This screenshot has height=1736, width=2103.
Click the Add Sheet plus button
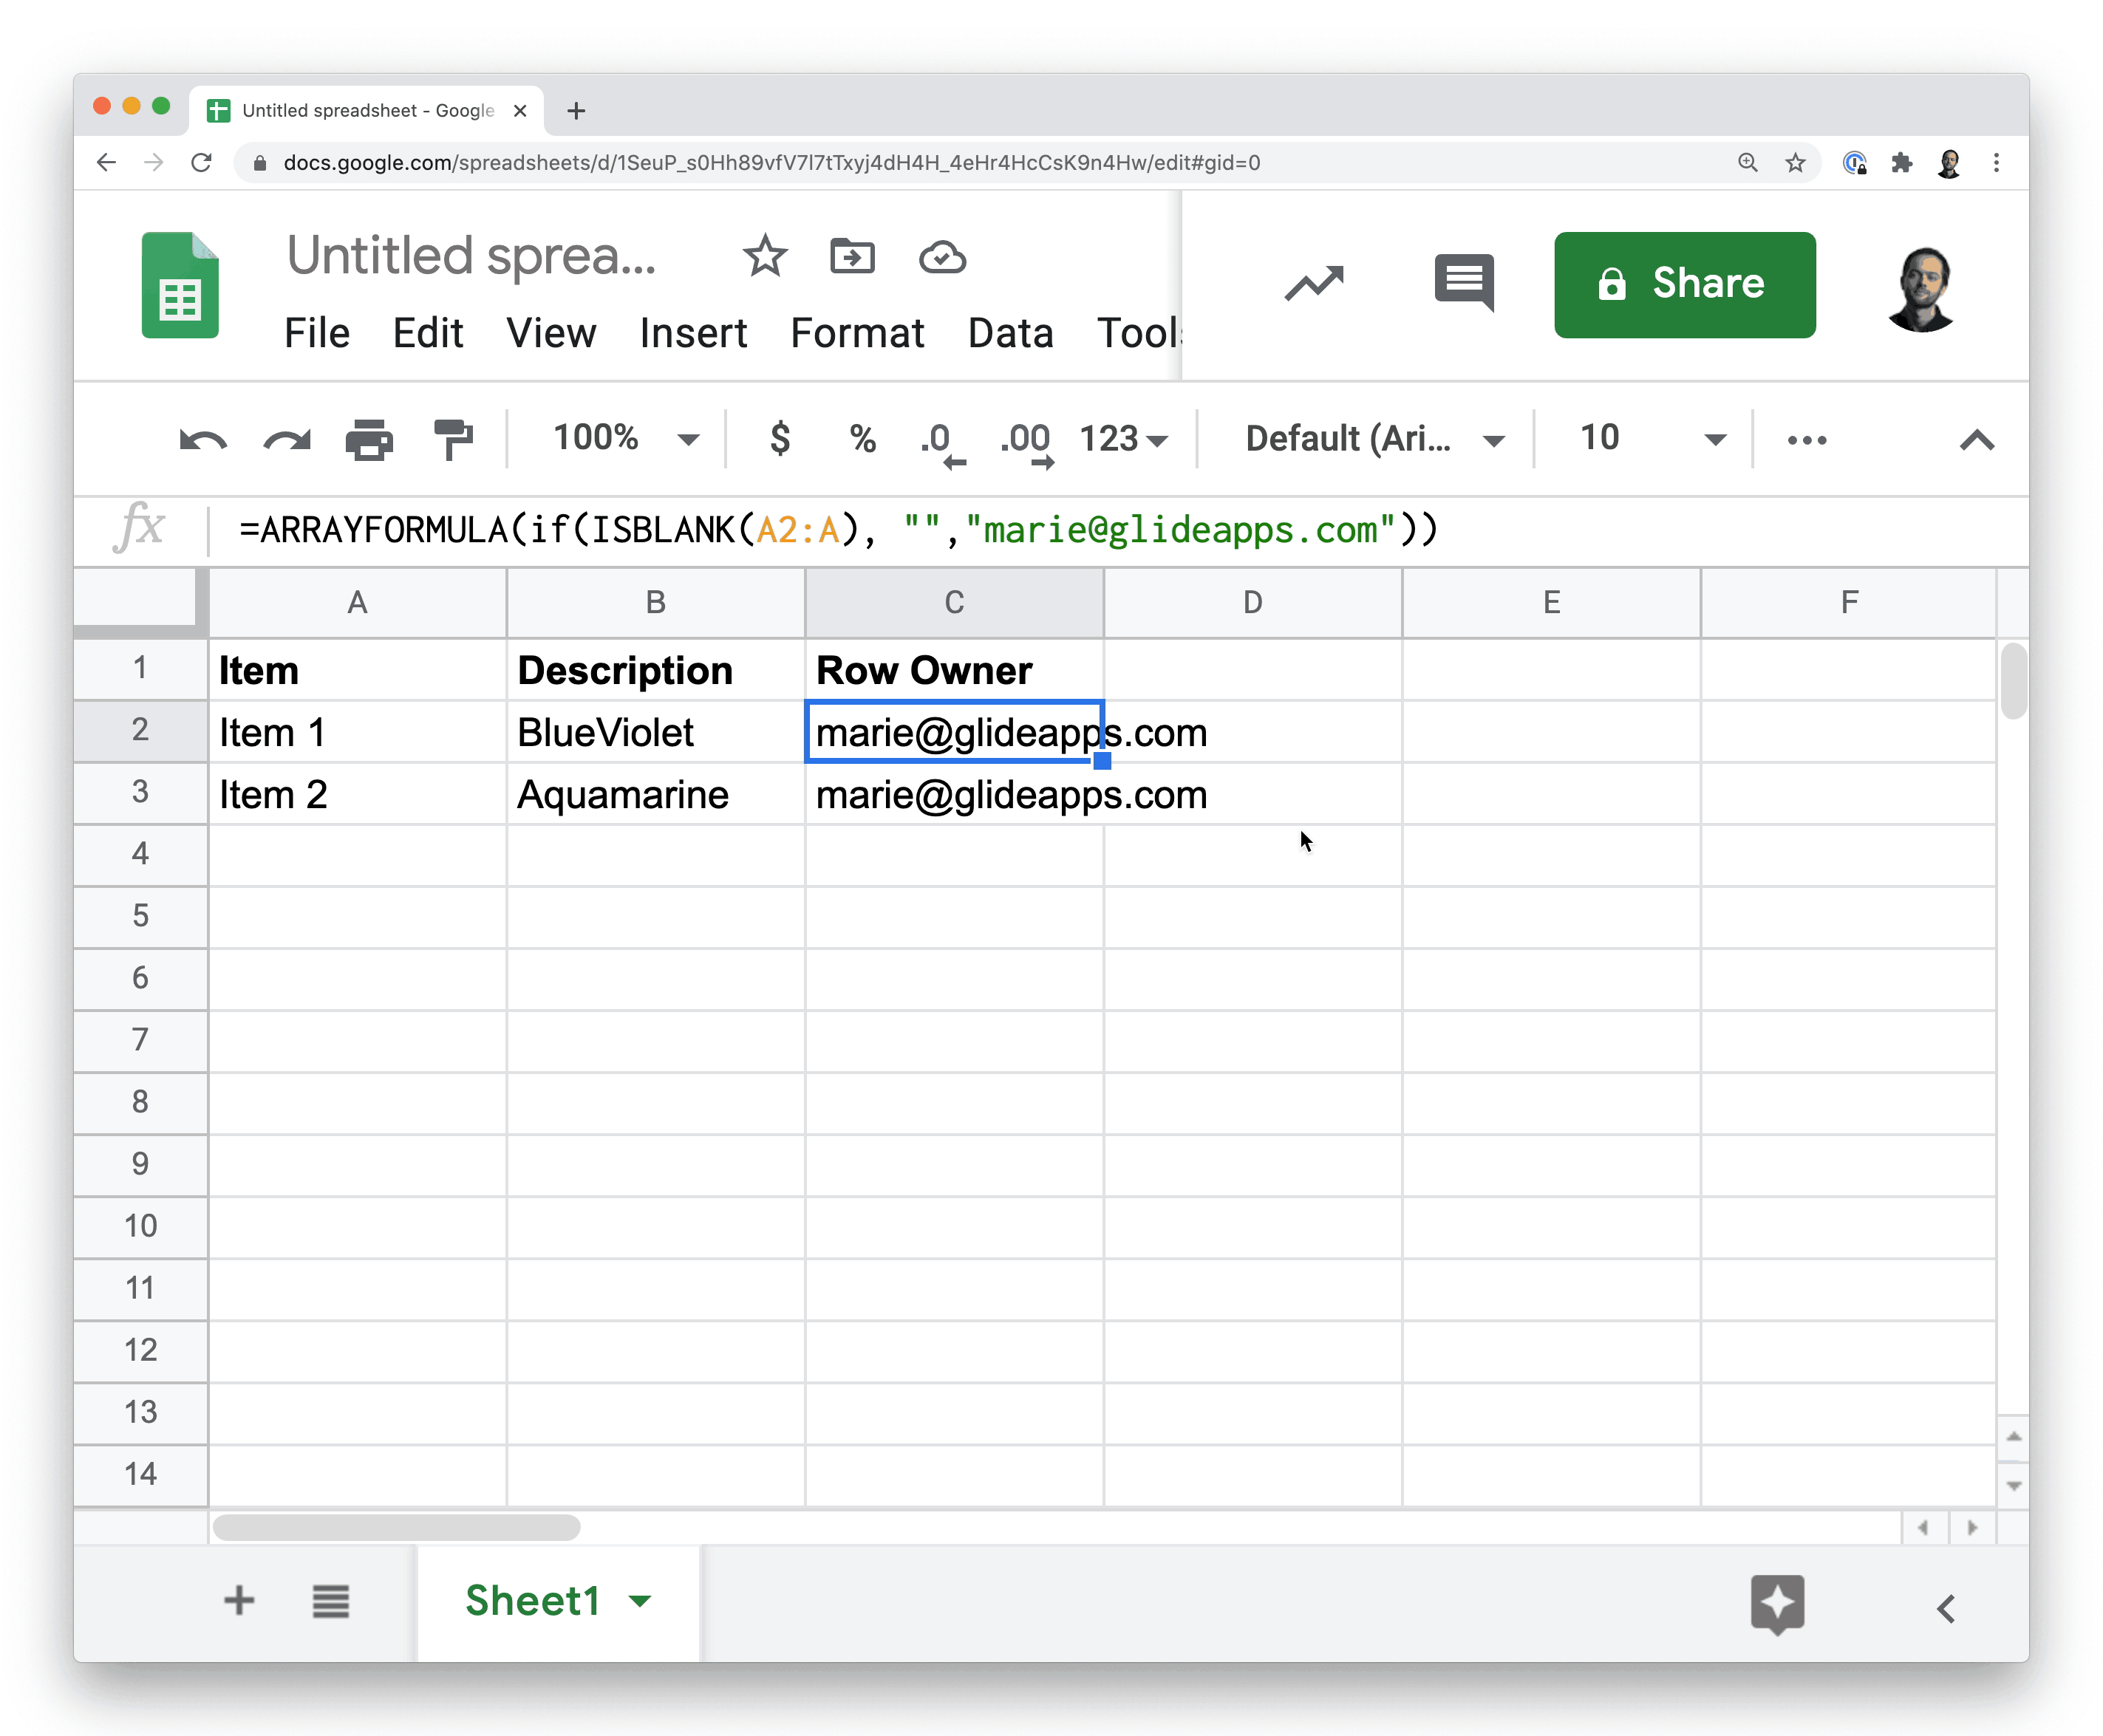point(239,1601)
